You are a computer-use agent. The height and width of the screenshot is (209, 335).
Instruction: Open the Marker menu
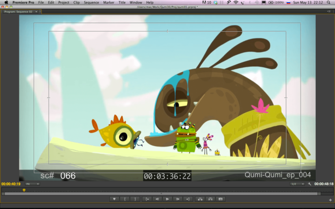pyautogui.click(x=109, y=3)
